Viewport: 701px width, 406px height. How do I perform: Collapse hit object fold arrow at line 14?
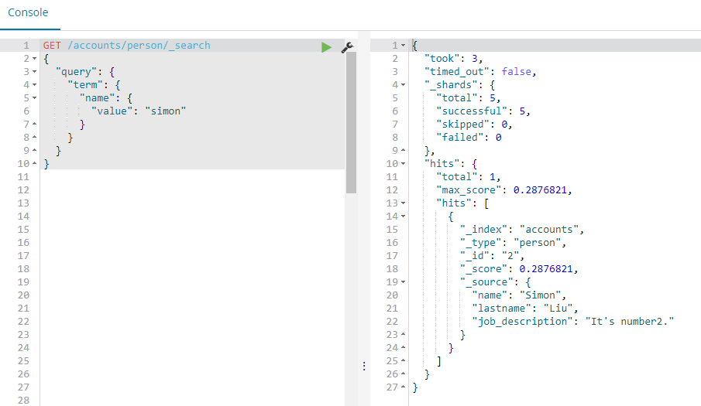(x=403, y=217)
